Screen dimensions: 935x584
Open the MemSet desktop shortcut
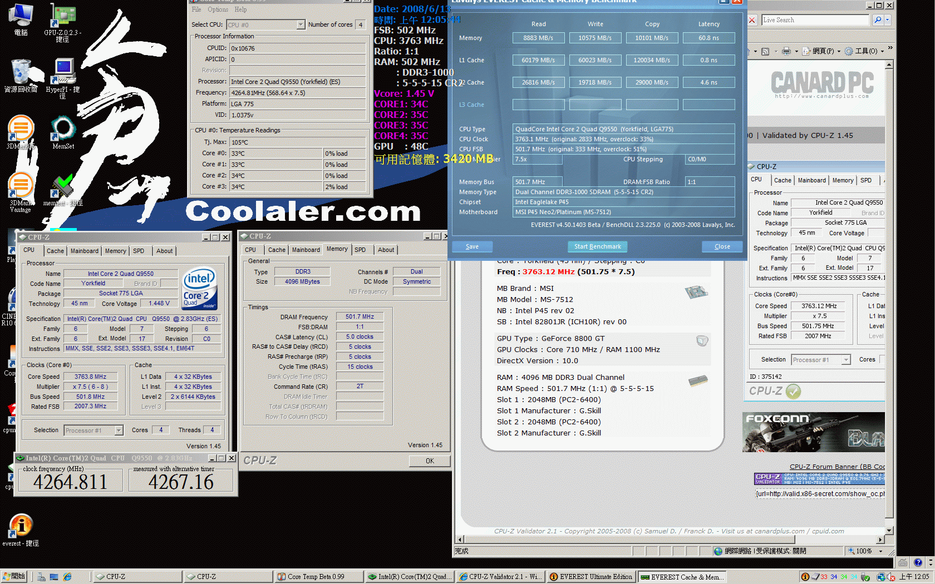63,132
